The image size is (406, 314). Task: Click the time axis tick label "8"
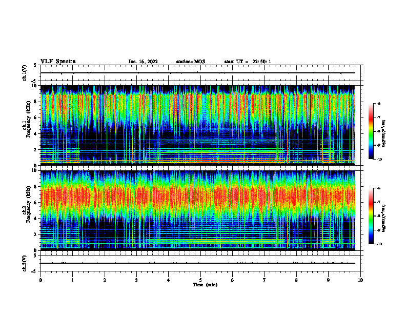tap(296, 280)
